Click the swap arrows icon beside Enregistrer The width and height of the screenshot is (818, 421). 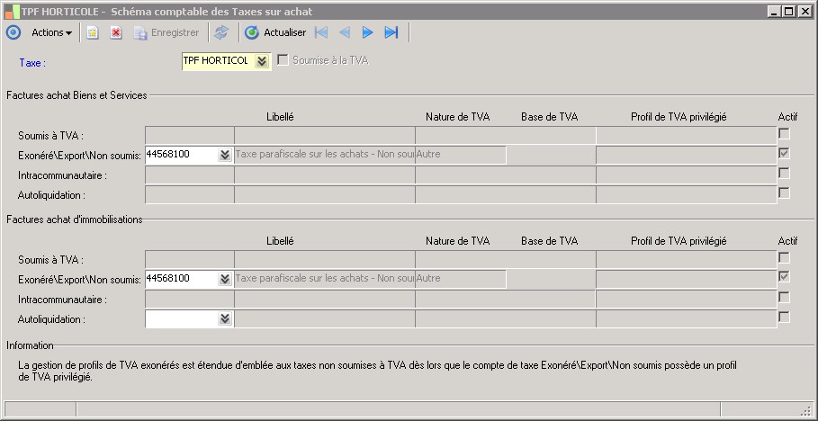point(221,32)
